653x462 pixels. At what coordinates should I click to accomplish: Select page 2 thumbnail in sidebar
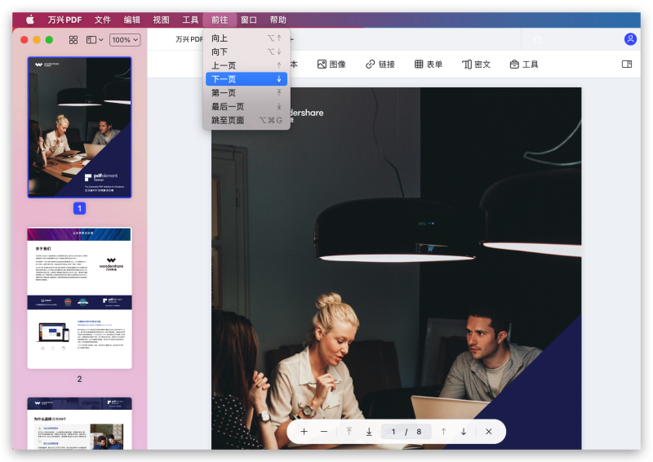(79, 298)
